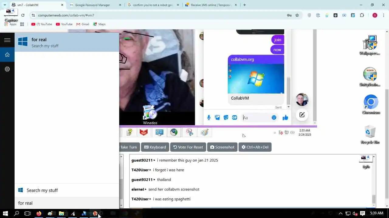Open Task View on the taskbar
The width and height of the screenshot is (389, 218).
27,213
